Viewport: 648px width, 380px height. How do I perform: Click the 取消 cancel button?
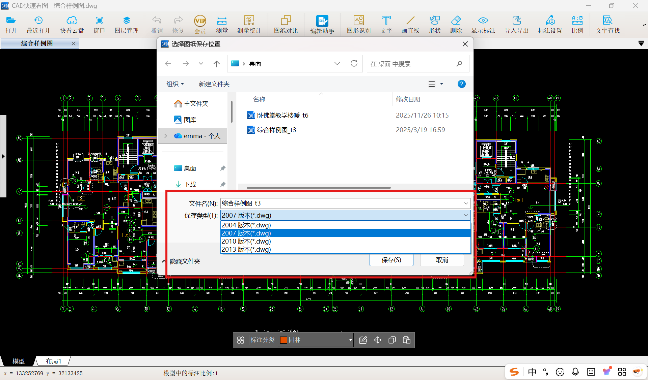[x=442, y=260]
